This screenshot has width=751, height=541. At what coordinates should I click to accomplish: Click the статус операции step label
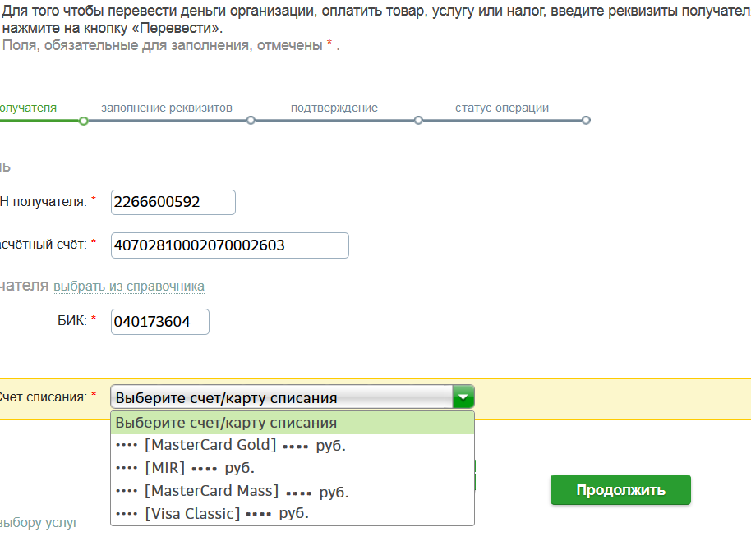point(502,108)
